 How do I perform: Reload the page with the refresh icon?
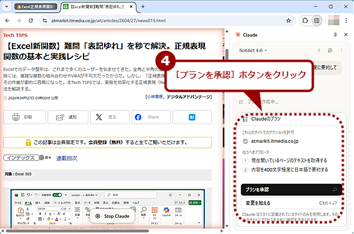[x=31, y=21]
